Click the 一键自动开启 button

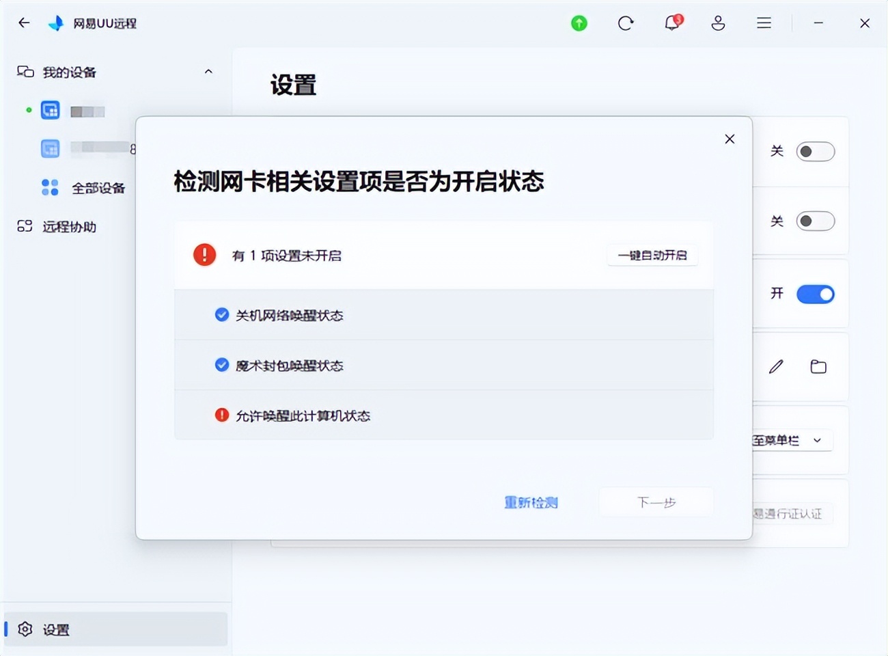pos(652,255)
